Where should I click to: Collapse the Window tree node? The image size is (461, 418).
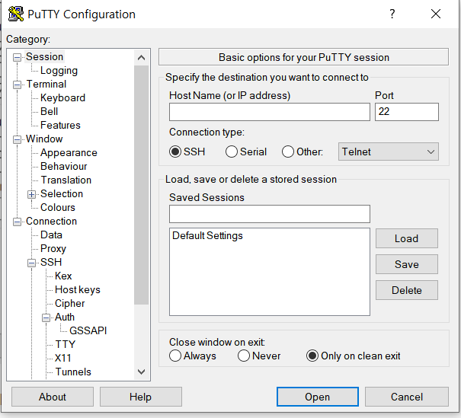click(x=17, y=139)
